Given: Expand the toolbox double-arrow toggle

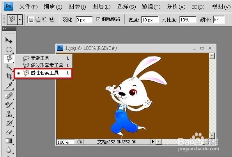Looking at the screenshot, I should [4, 28].
